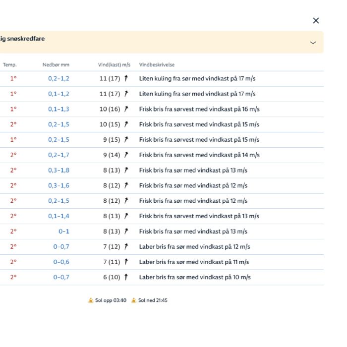
Task: Select the Temp. column header
Action: click(x=10, y=65)
